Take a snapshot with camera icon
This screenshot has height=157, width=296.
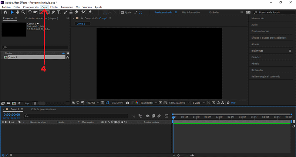(127, 103)
